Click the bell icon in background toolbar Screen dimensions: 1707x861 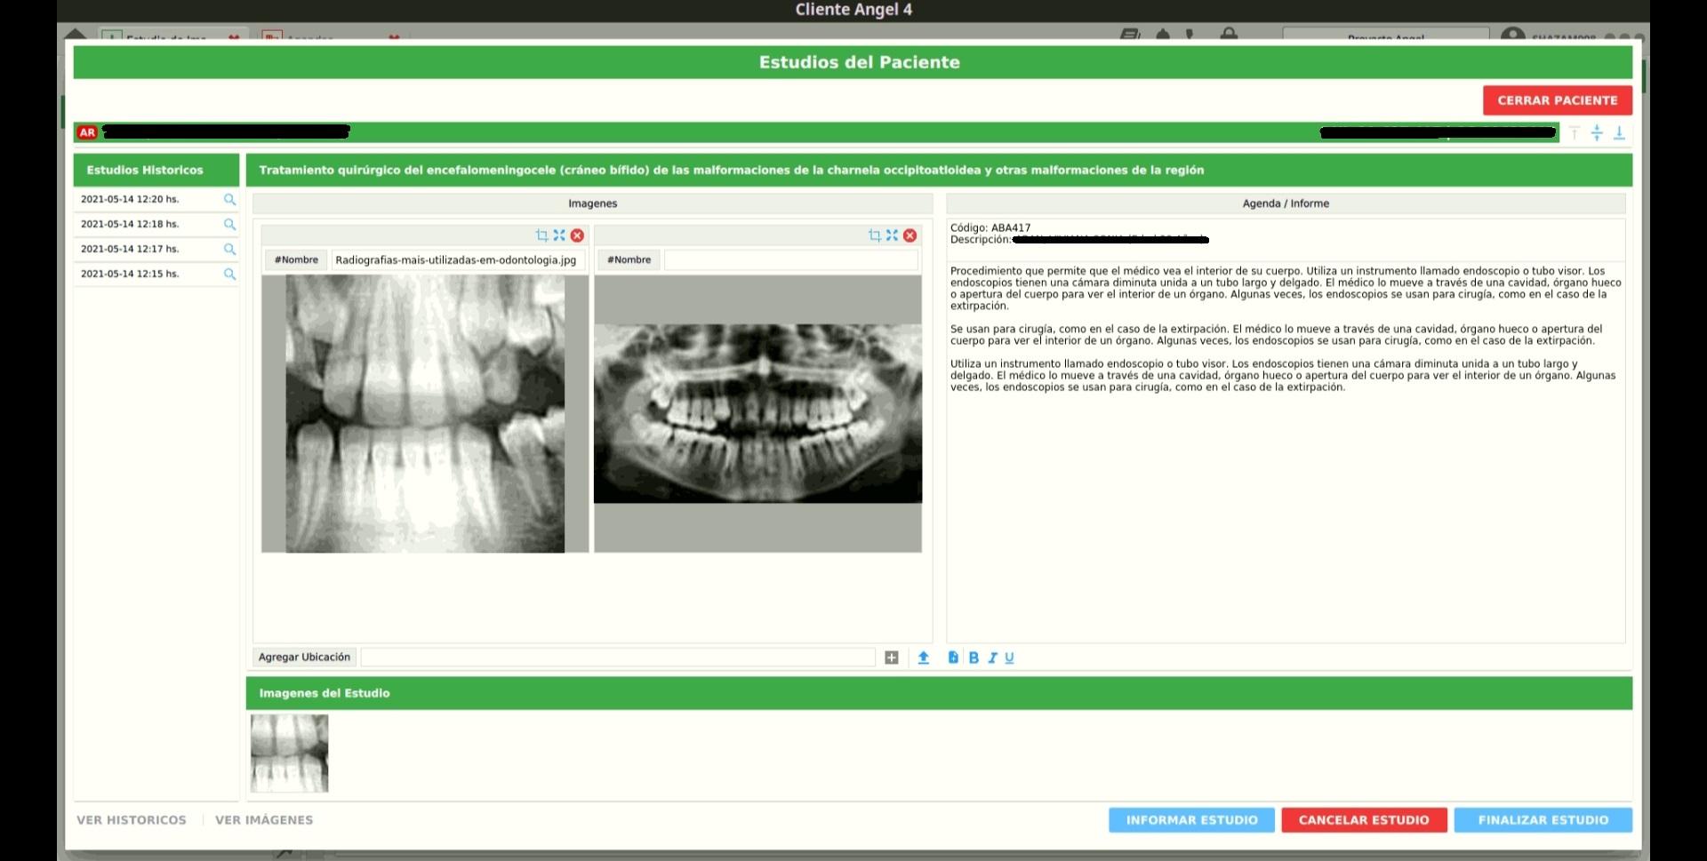click(x=1163, y=34)
